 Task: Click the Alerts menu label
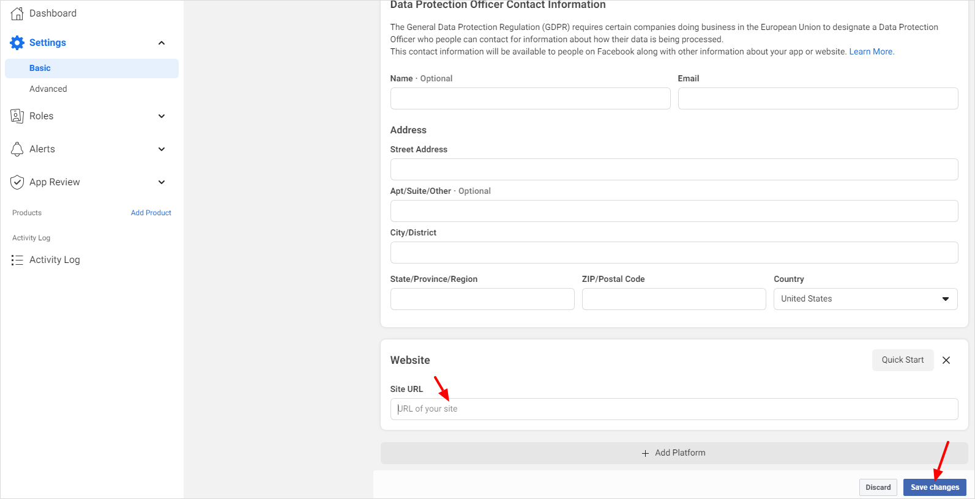tap(42, 149)
